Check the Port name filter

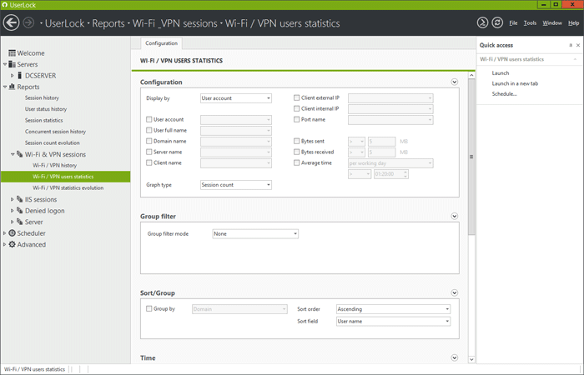pyautogui.click(x=296, y=119)
